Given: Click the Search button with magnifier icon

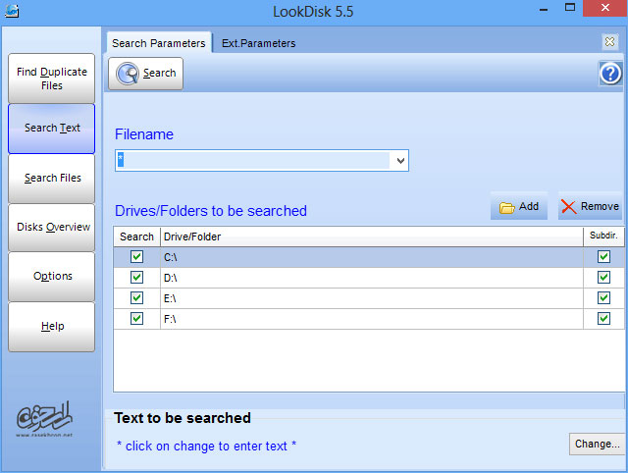Looking at the screenshot, I should click(145, 74).
